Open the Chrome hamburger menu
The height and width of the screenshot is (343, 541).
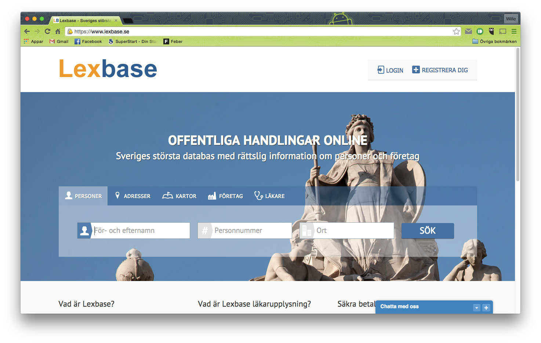pos(514,32)
